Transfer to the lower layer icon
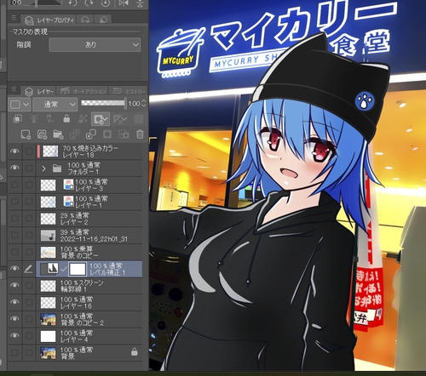This screenshot has width=426, height=376. [x=75, y=134]
